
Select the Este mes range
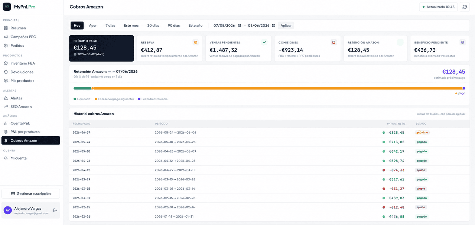pos(131,26)
